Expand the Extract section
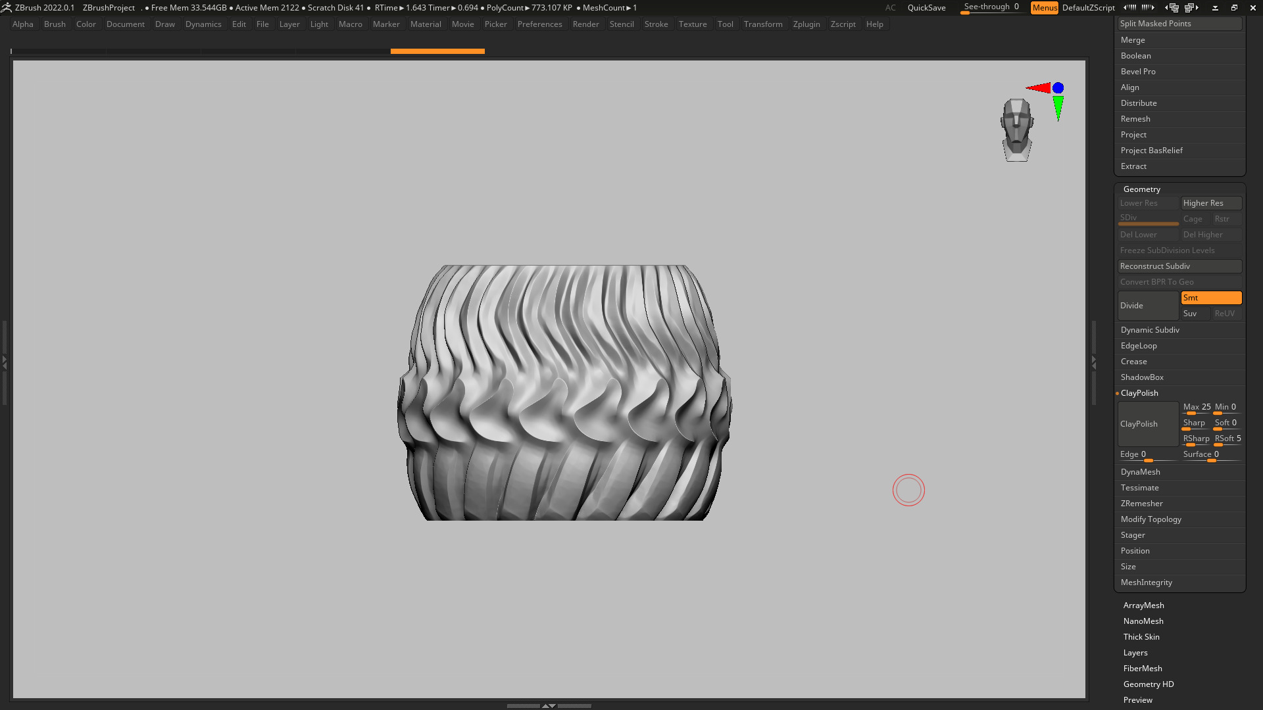 (1133, 166)
